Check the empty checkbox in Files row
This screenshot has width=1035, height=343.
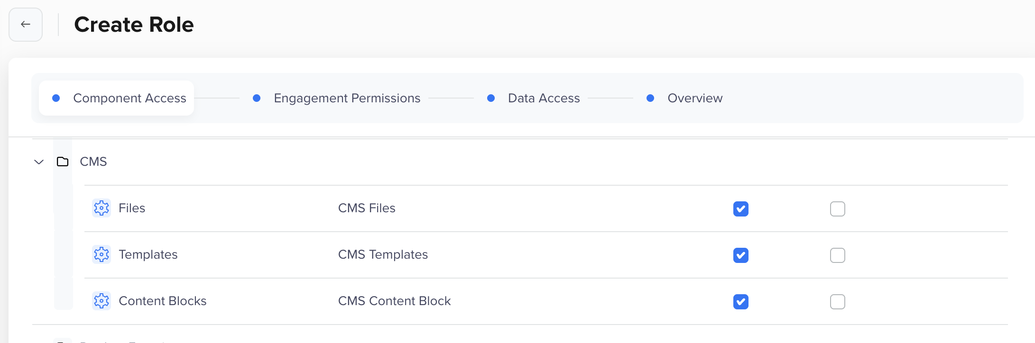(838, 209)
